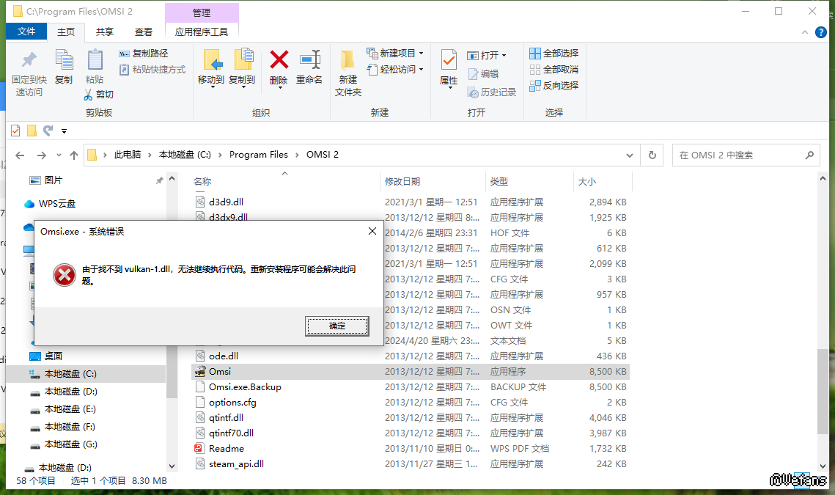Select Local Disk (E:) in navigation pane
The width and height of the screenshot is (835, 495).
coord(70,408)
